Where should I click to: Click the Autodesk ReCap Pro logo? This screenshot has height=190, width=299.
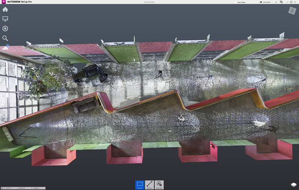[4, 2]
